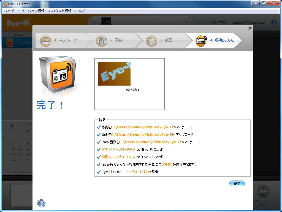Click the camera wifi icon in step 4
Viewport: 282px width, 212px height.
point(201,41)
